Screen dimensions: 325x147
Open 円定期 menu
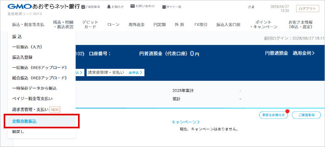[x=159, y=25]
